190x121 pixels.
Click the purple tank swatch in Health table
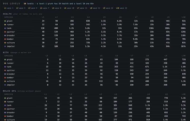(x=5, y=28)
